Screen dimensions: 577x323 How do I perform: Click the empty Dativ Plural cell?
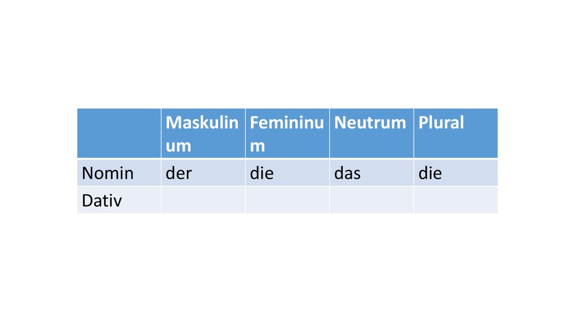click(x=455, y=200)
